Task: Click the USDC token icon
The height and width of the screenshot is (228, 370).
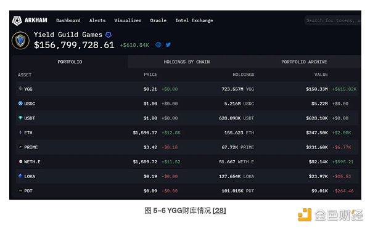Action: [x=20, y=104]
